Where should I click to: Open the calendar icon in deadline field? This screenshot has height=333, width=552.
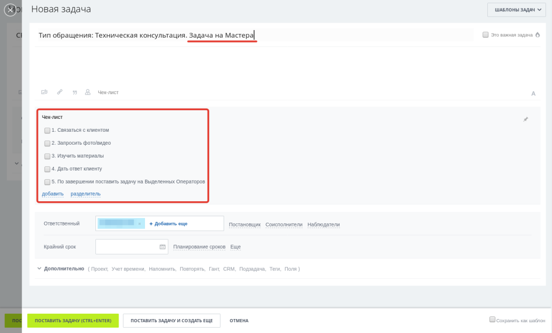click(x=162, y=246)
